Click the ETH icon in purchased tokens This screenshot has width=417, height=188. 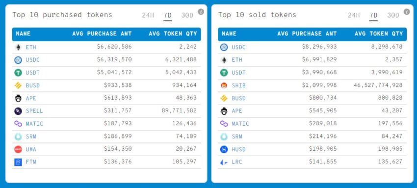pyautogui.click(x=18, y=47)
